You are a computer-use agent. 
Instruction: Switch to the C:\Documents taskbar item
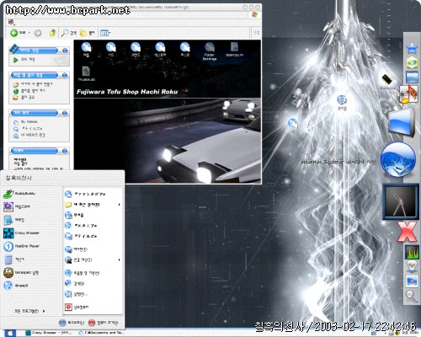click(x=102, y=333)
